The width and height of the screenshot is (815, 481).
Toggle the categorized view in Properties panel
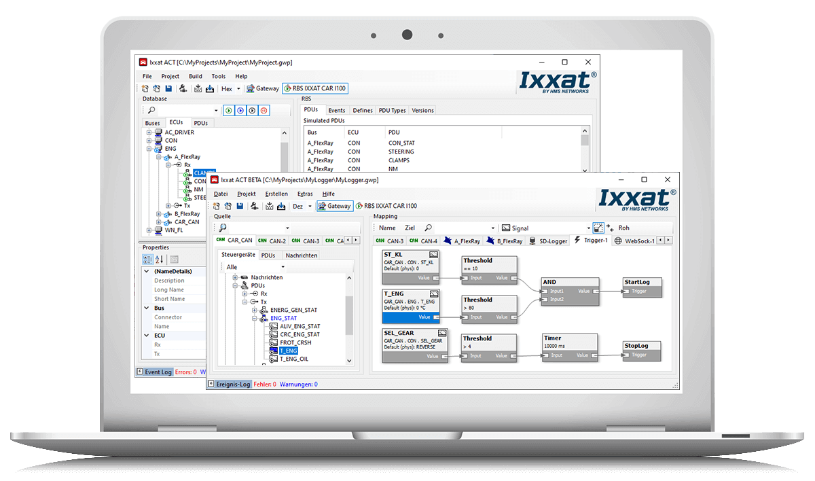[147, 260]
